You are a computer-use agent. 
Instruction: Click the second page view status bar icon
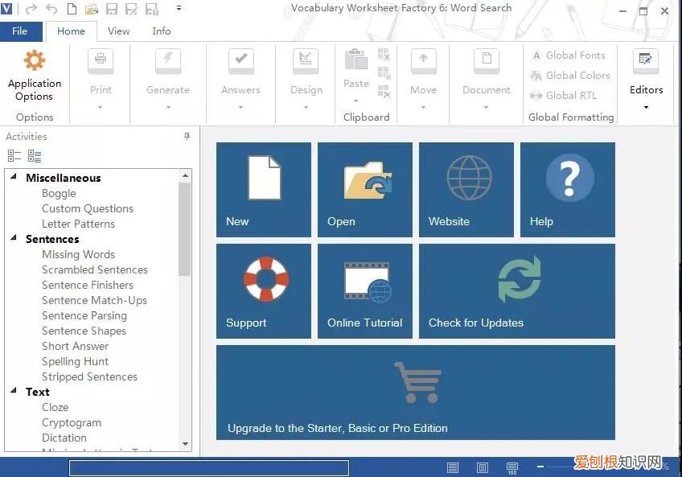click(x=483, y=468)
